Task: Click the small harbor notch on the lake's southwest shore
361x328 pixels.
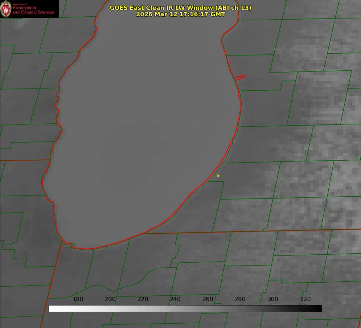Action: click(72, 245)
